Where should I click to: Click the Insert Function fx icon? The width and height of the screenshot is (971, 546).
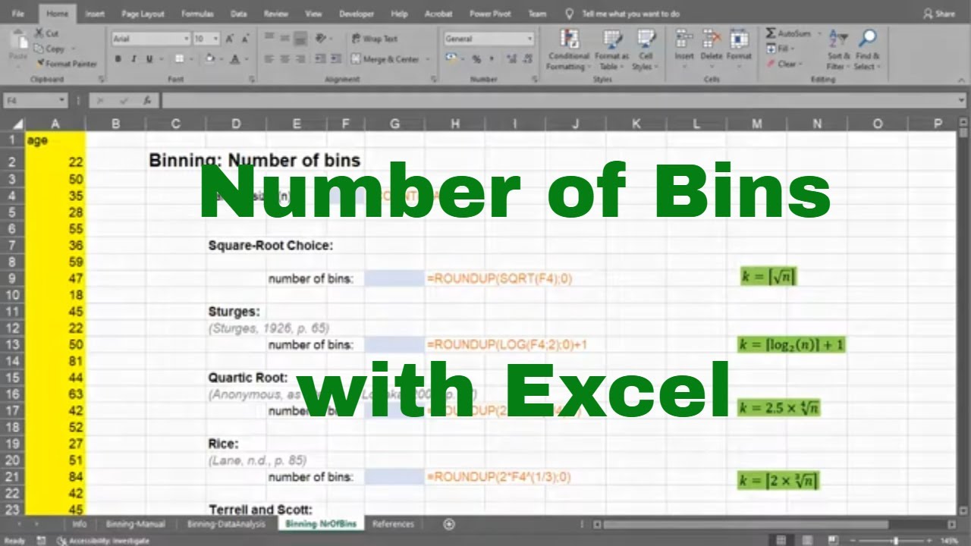click(x=147, y=100)
